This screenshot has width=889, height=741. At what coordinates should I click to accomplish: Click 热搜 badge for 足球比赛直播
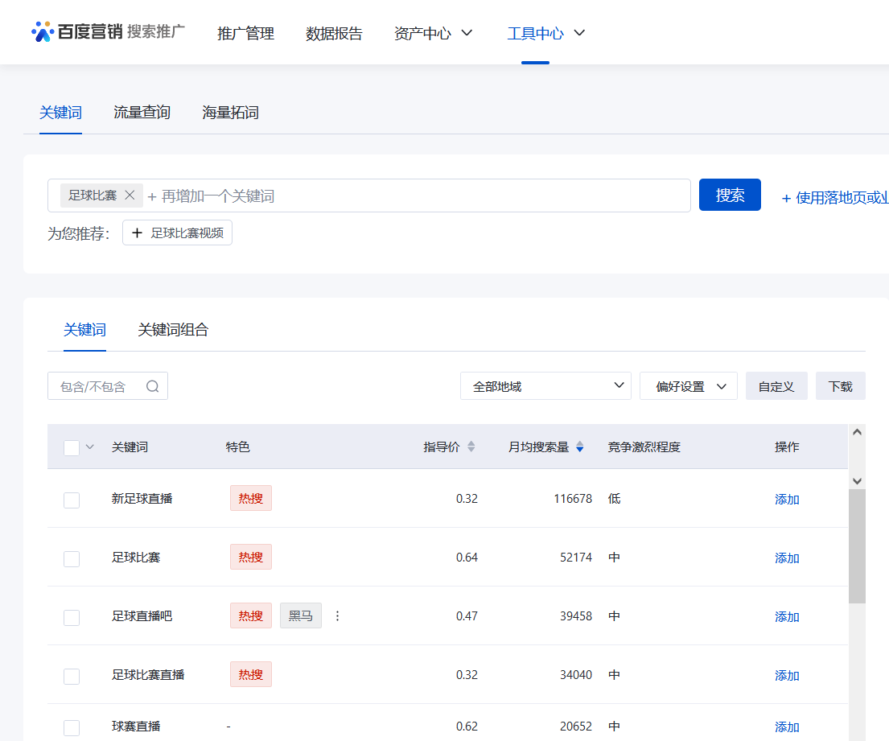[250, 674]
